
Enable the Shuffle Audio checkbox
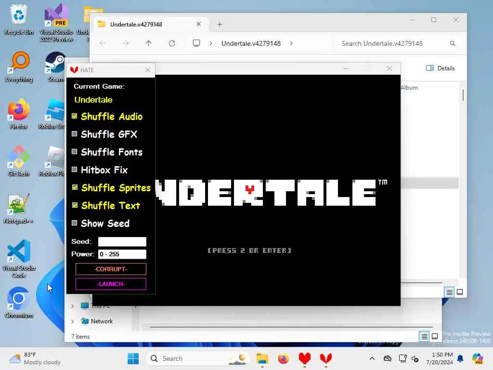coord(75,116)
